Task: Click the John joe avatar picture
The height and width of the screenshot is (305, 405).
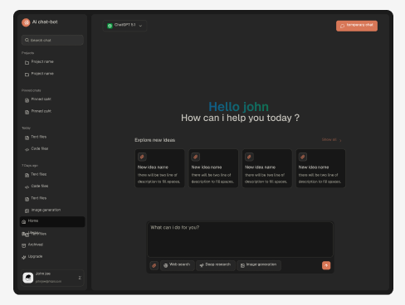Action: tap(28, 278)
